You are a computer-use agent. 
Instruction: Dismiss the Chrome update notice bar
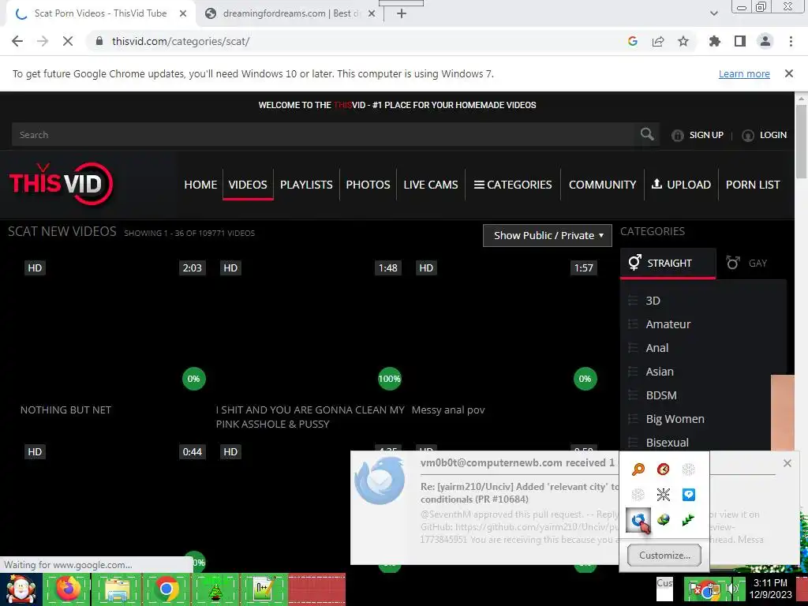789,73
